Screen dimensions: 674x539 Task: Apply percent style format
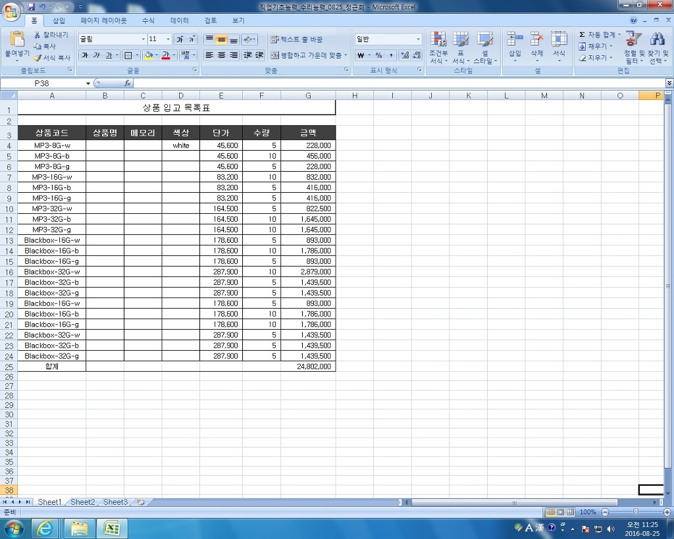click(x=378, y=55)
